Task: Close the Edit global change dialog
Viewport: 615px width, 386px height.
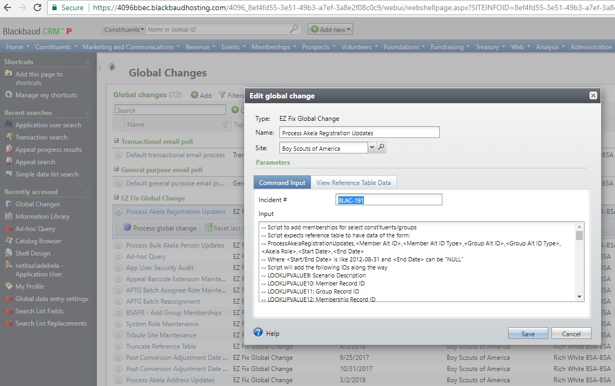Action: [x=593, y=96]
